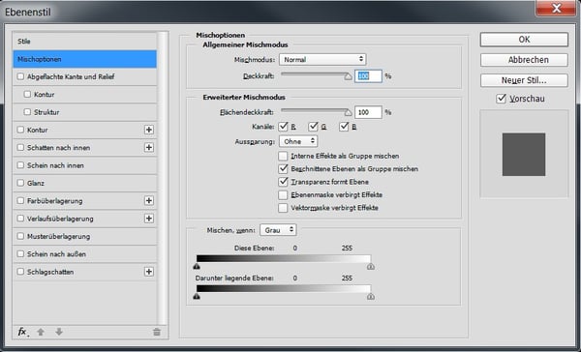Viewport: 581px width, 352px height.
Task: Check Ebenenmaske verbirgt Effekte
Action: (283, 194)
